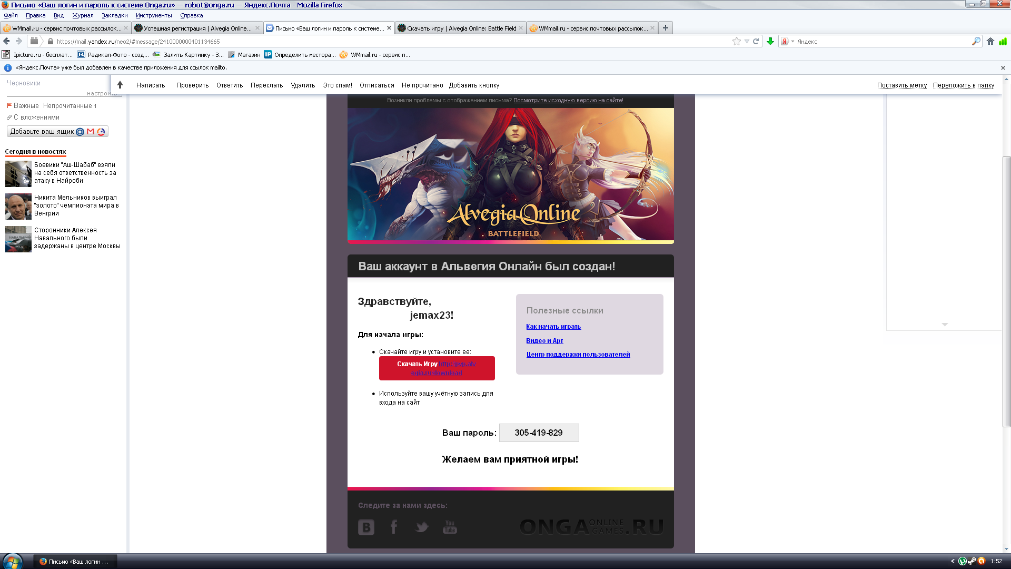The image size is (1011, 569).
Task: Open the new tab plus button
Action: (x=666, y=28)
